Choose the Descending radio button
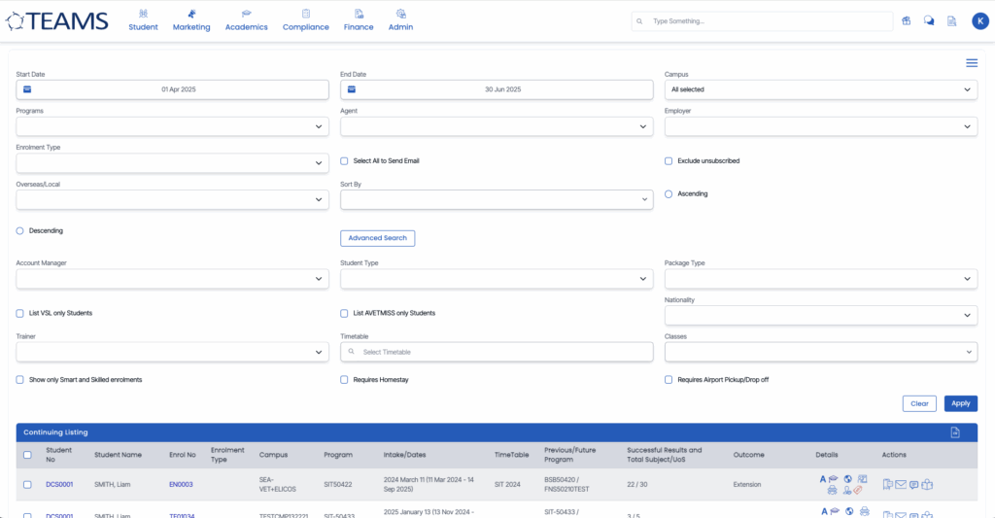The image size is (995, 518). pyautogui.click(x=19, y=231)
